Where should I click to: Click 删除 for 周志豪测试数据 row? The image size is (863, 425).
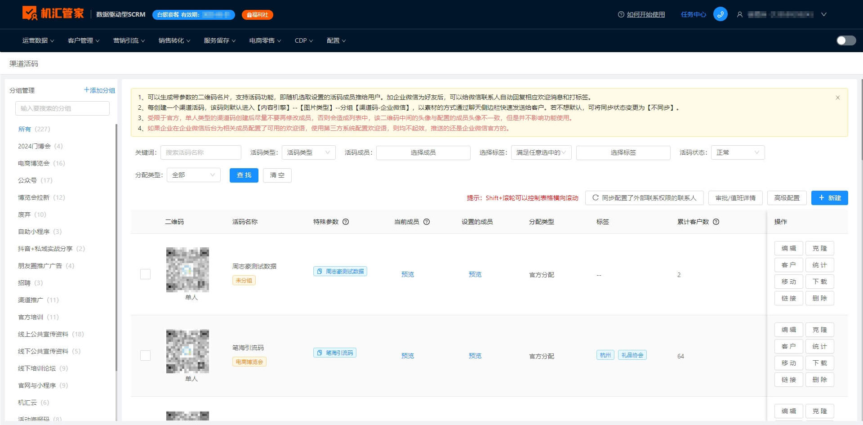point(820,298)
